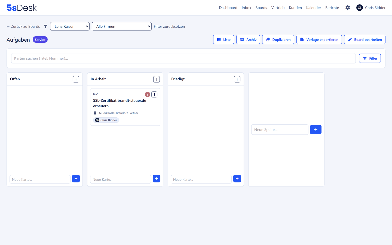This screenshot has height=245, width=392.
Task: Click Zurück zu Boards link
Action: point(23,26)
